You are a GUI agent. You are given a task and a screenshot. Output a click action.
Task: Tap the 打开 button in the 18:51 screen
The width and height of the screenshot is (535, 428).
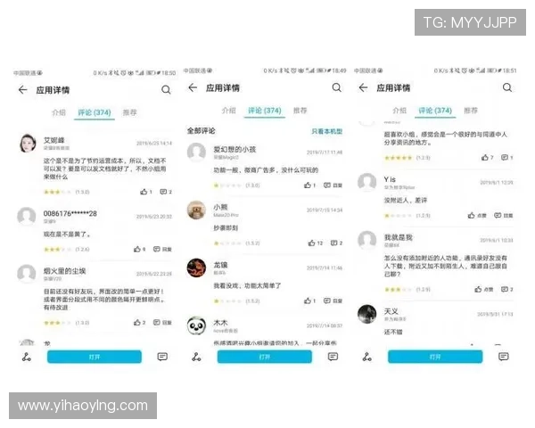click(x=435, y=357)
